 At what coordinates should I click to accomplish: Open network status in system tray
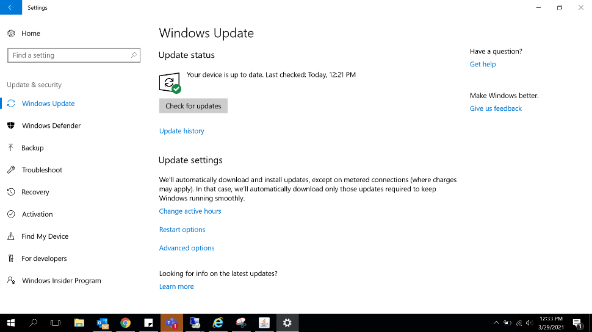(x=519, y=323)
